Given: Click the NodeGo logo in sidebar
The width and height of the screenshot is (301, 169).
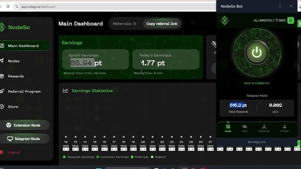Looking at the screenshot, I should [x=15, y=27].
